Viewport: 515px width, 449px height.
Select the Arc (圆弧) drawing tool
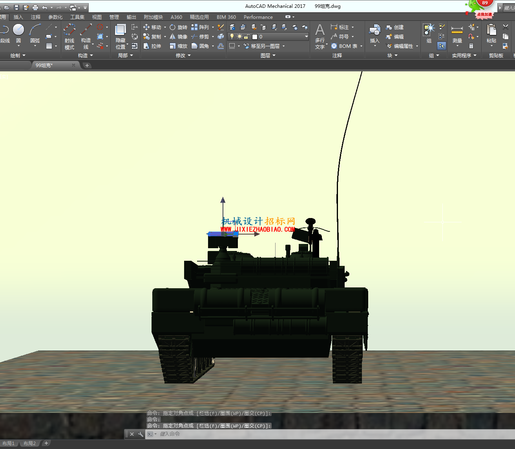[35, 33]
